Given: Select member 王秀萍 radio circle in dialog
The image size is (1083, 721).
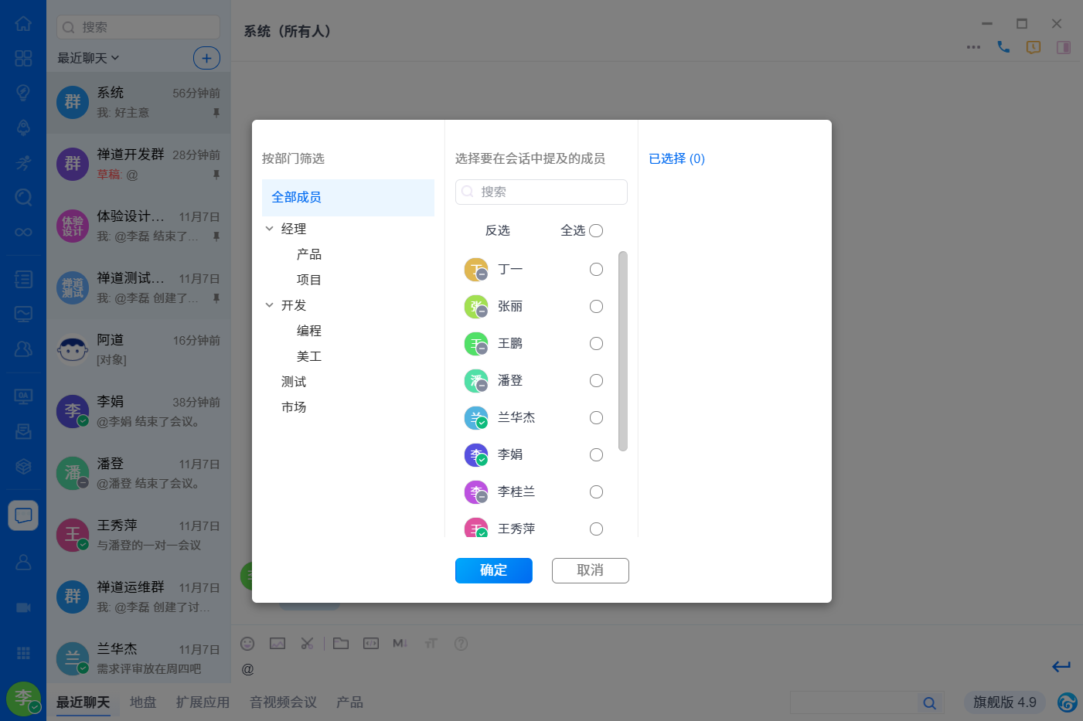Looking at the screenshot, I should pos(596,529).
